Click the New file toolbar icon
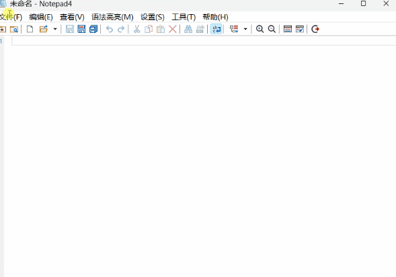 pyautogui.click(x=30, y=29)
